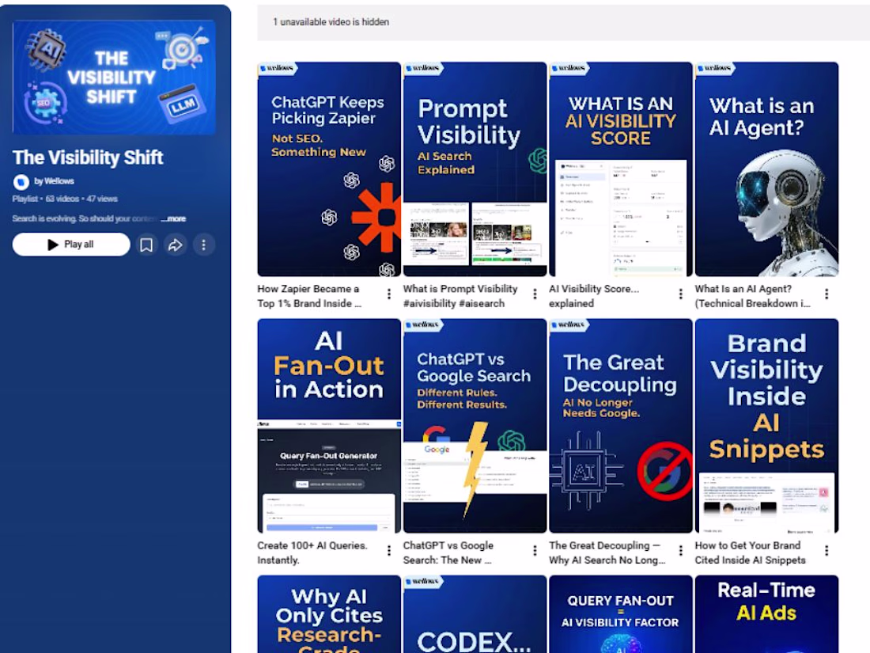The width and height of the screenshot is (870, 653).
Task: Click the Playlist 63 videos 47 views info line
Action: (65, 199)
